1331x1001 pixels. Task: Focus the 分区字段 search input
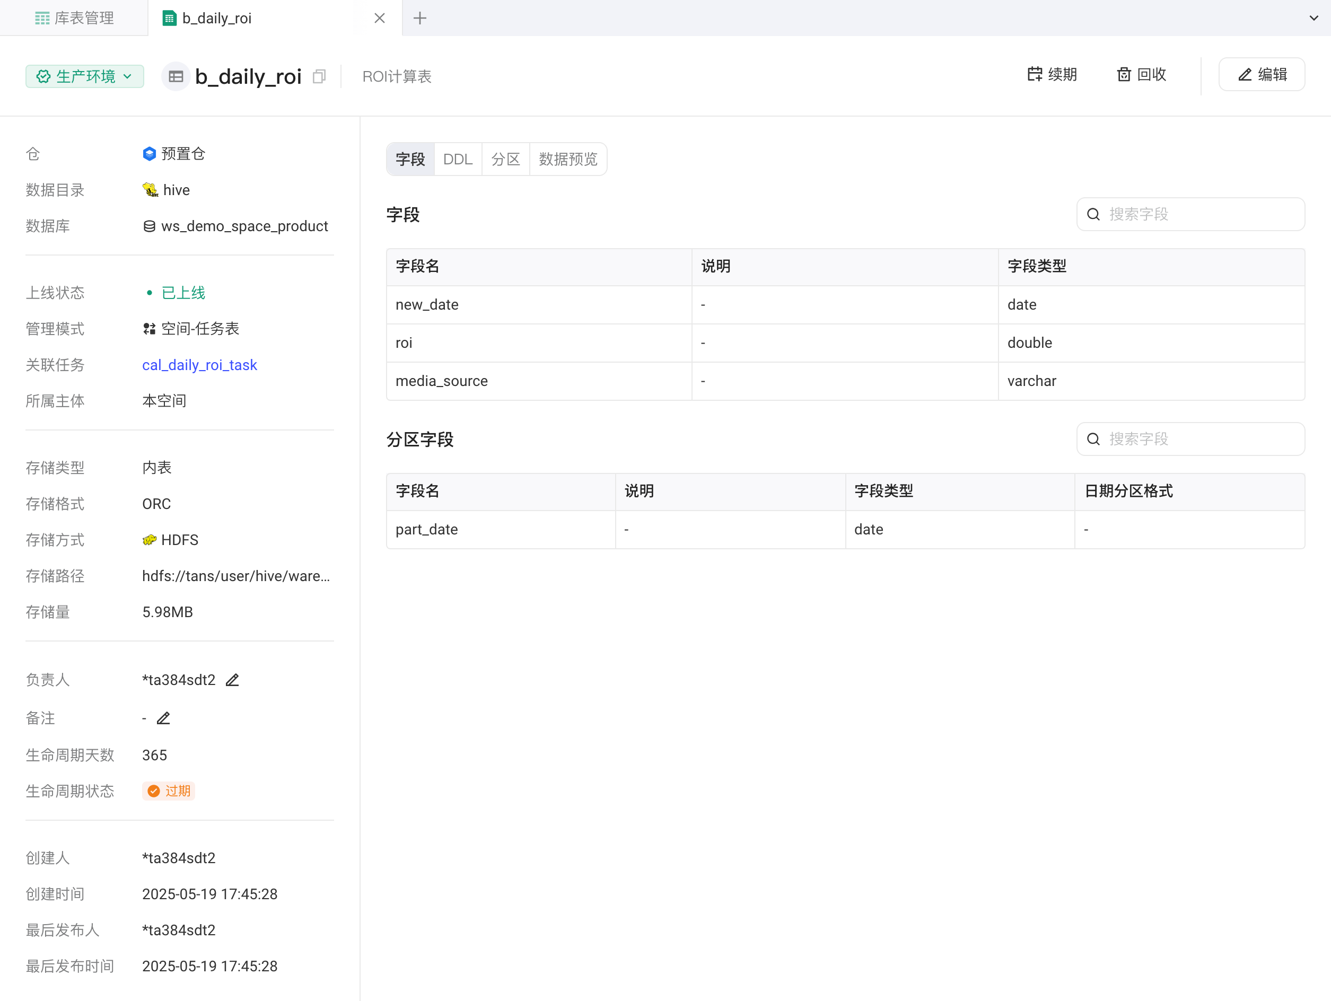1190,439
